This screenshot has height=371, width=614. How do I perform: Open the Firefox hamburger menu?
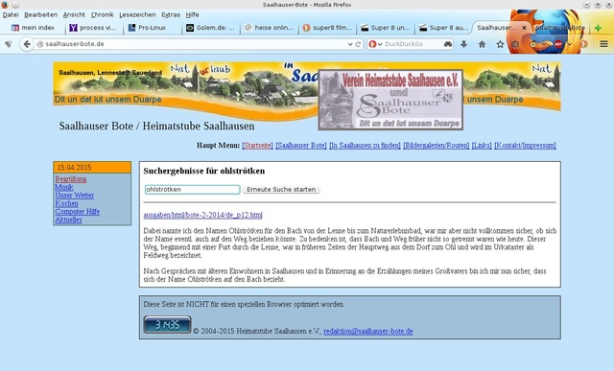click(x=603, y=44)
